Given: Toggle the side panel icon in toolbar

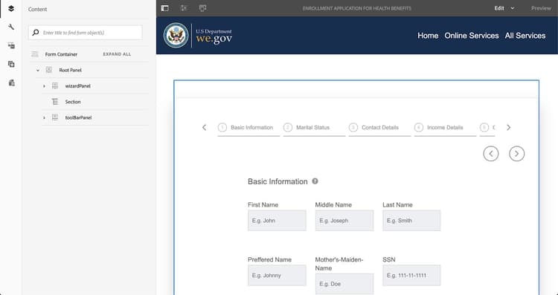Looking at the screenshot, I should [164, 8].
